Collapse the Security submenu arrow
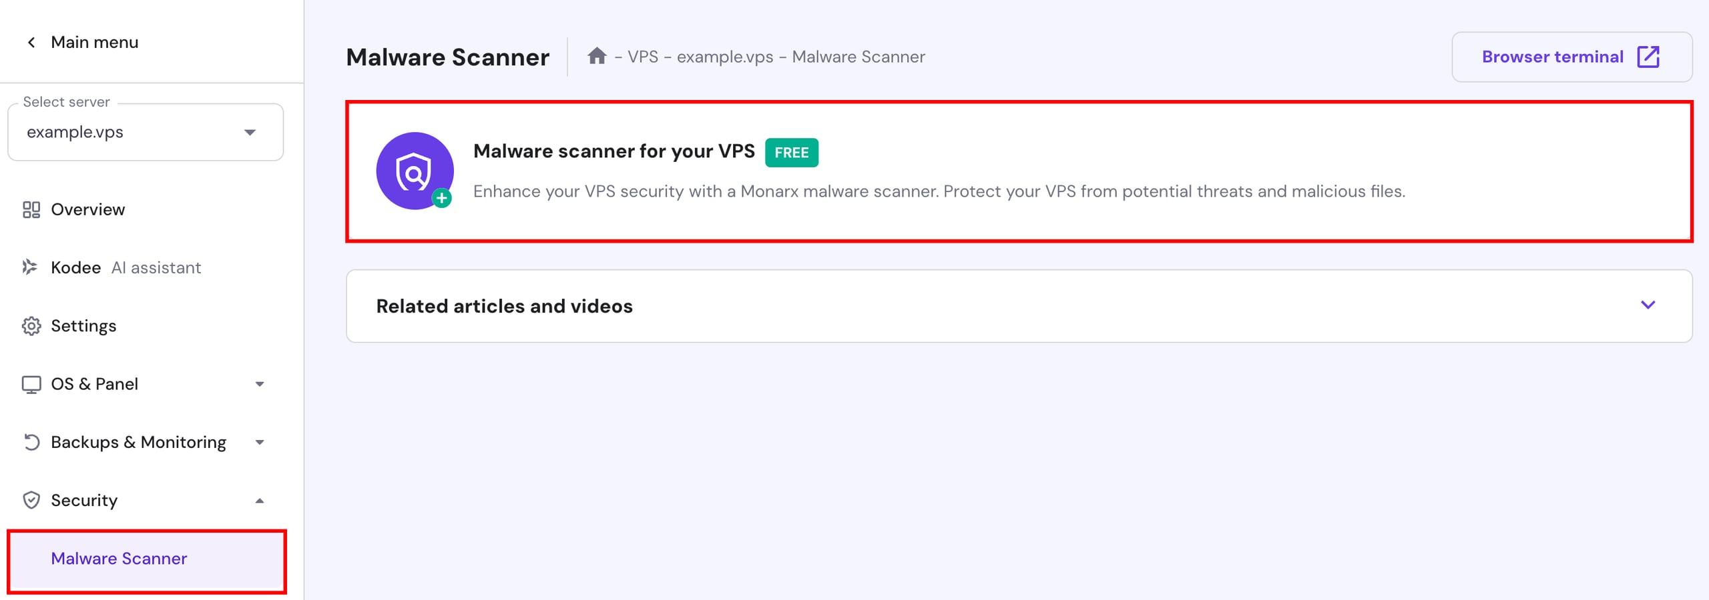Viewport: 1709px width, 600px height. 260,501
